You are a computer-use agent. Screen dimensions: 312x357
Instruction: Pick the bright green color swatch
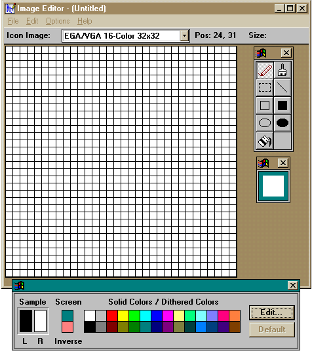134,316
